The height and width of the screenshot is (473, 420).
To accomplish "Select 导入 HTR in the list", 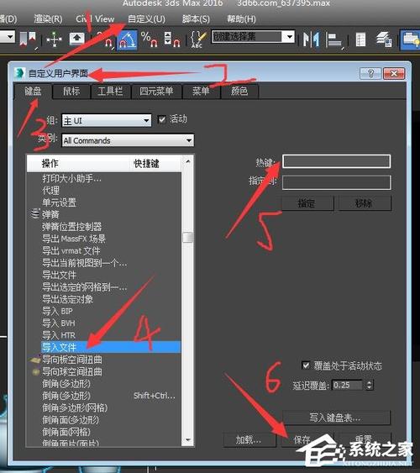I will [59, 335].
